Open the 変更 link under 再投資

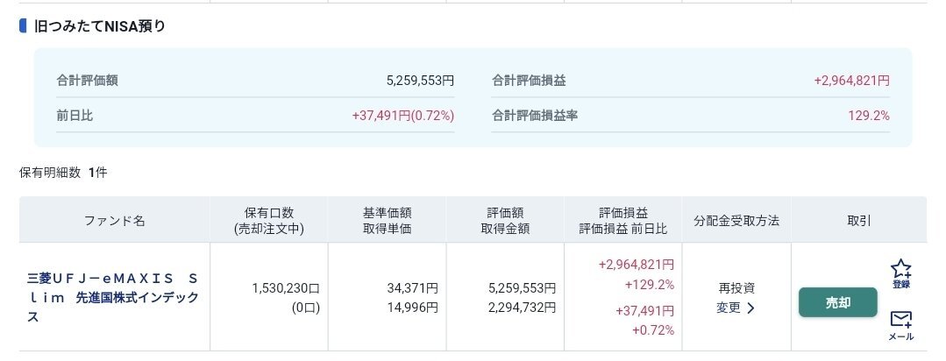pyautogui.click(x=736, y=308)
